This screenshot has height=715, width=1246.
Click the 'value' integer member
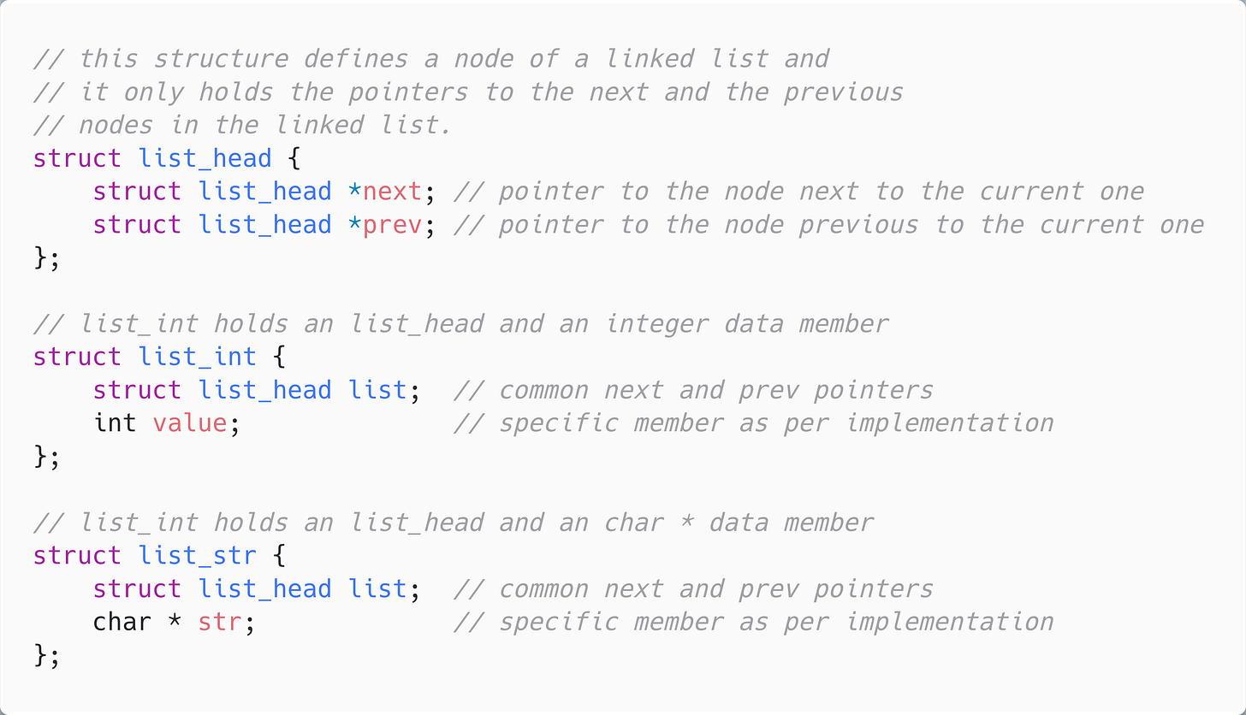tap(190, 423)
